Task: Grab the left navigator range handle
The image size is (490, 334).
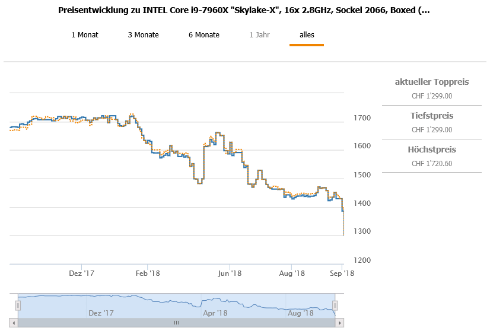Action: 18,305
